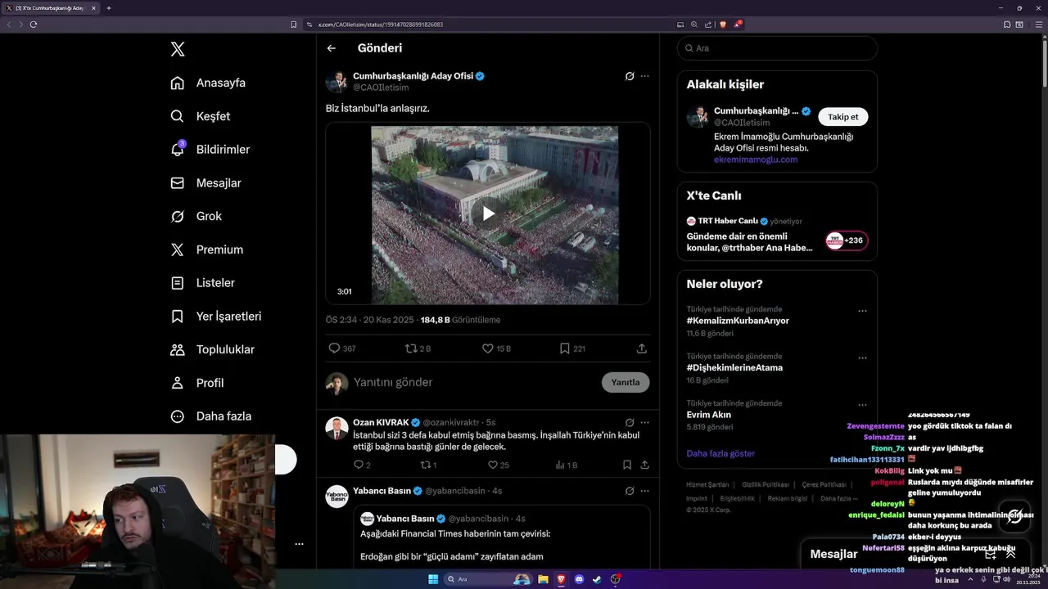Click the browser address bar URL
This screenshot has width=1048, height=589.
click(381, 25)
